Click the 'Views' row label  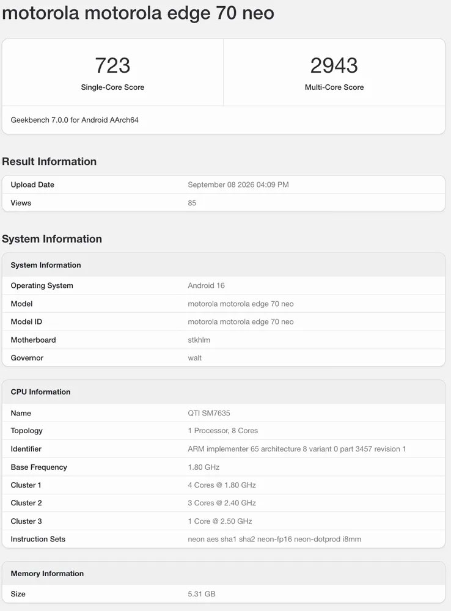(x=21, y=203)
